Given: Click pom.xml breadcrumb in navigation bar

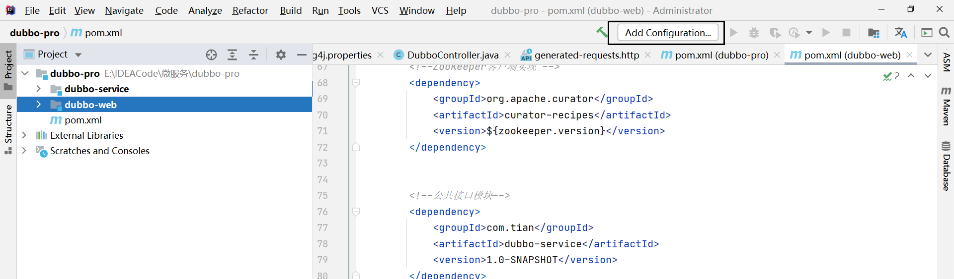Looking at the screenshot, I should (x=96, y=33).
